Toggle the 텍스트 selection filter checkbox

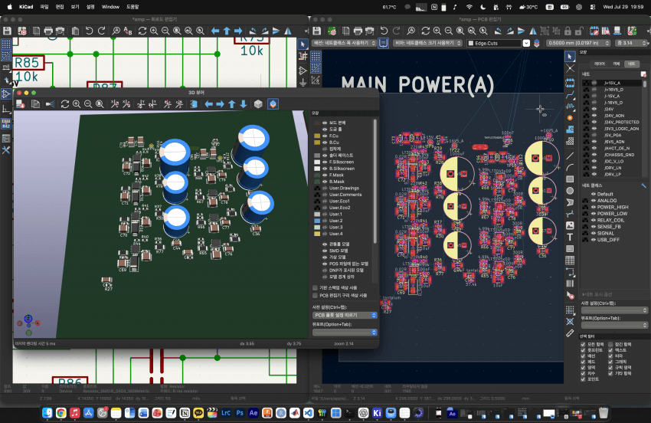(610, 350)
